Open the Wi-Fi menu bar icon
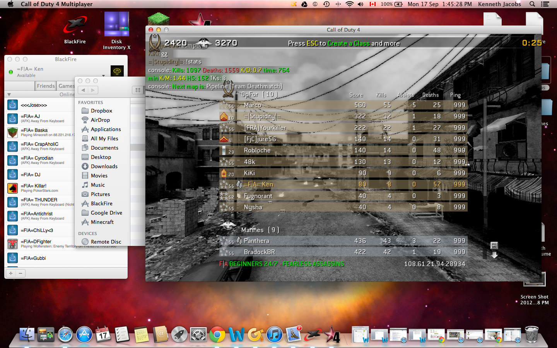The height and width of the screenshot is (348, 557). 350,4
